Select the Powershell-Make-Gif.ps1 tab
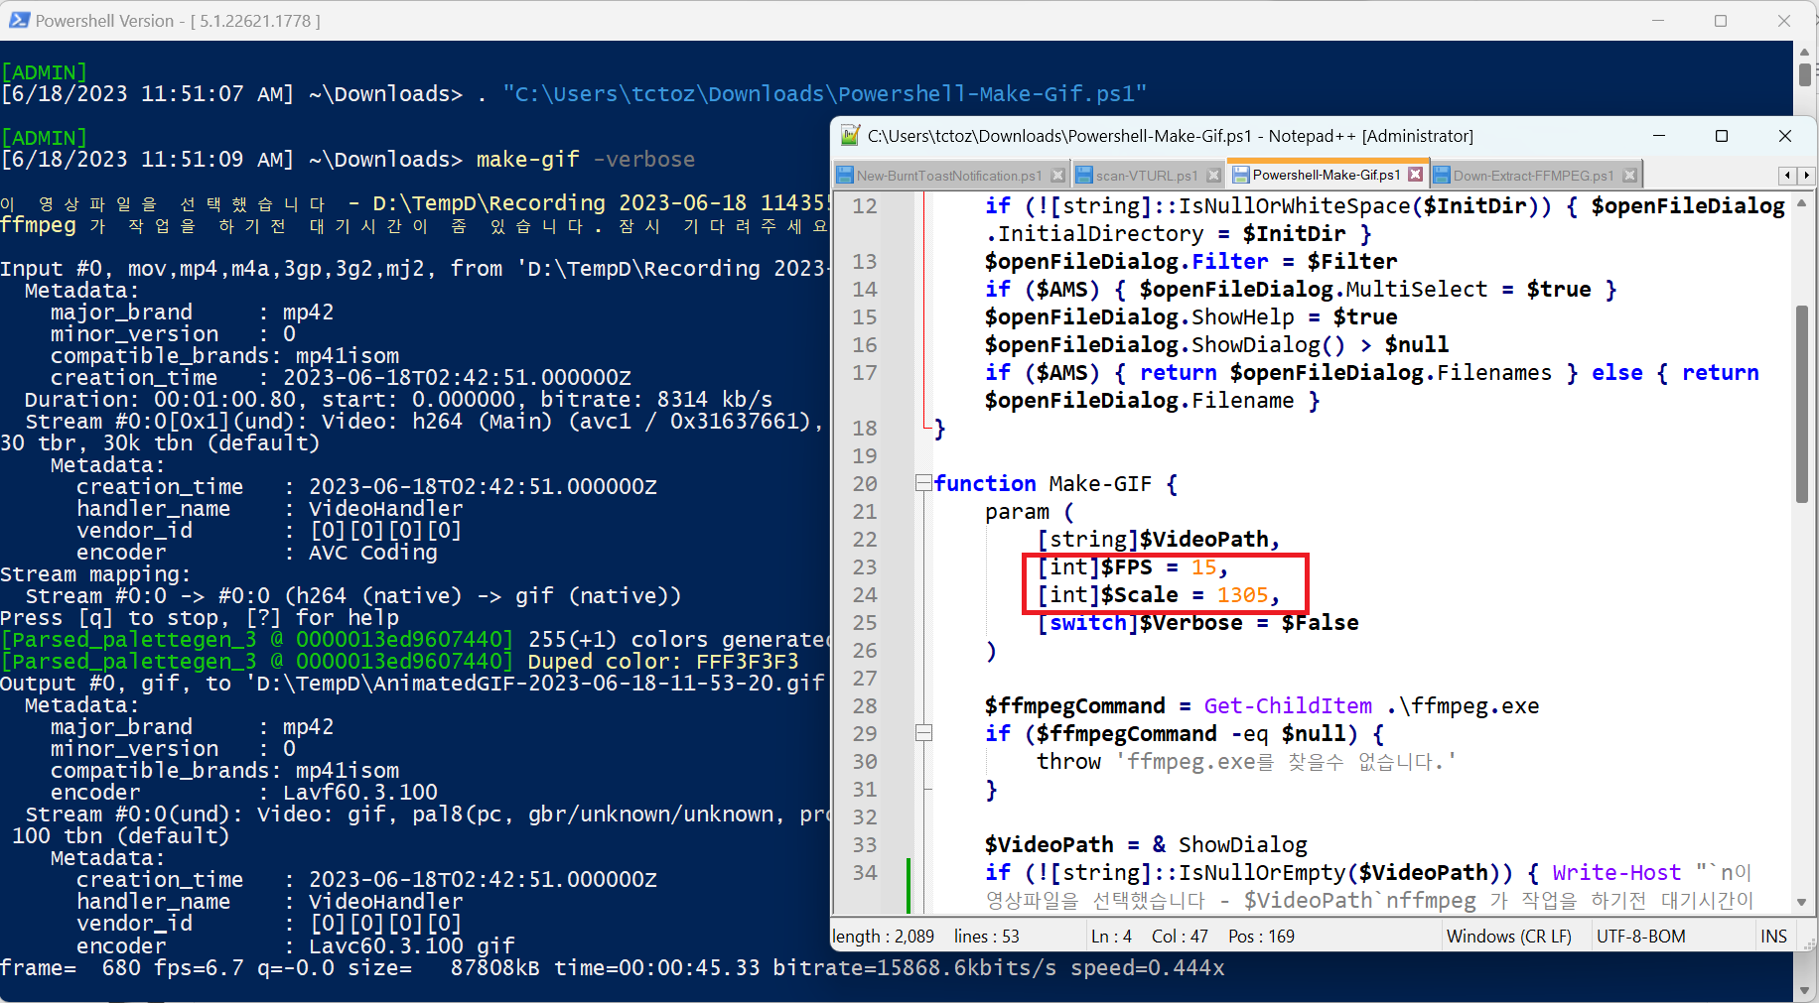This screenshot has width=1819, height=1003. click(1328, 175)
